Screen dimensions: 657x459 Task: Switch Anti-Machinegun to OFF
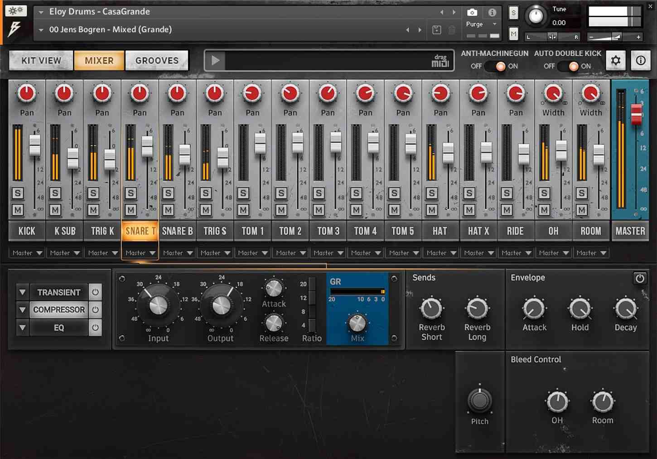pos(492,66)
